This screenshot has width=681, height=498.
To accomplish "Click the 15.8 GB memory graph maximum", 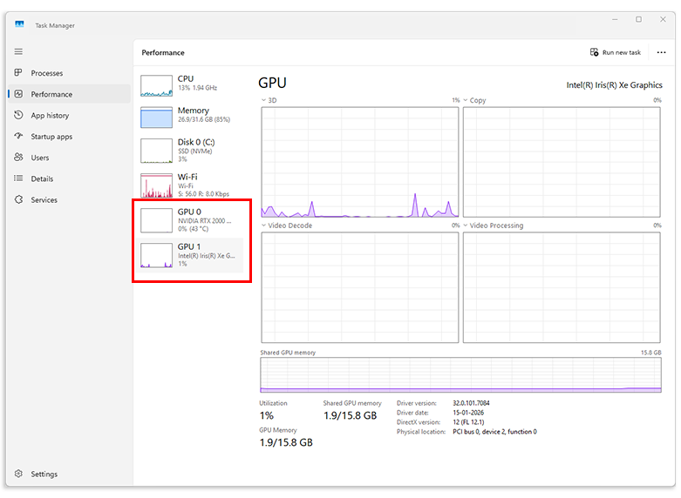I will [x=651, y=353].
